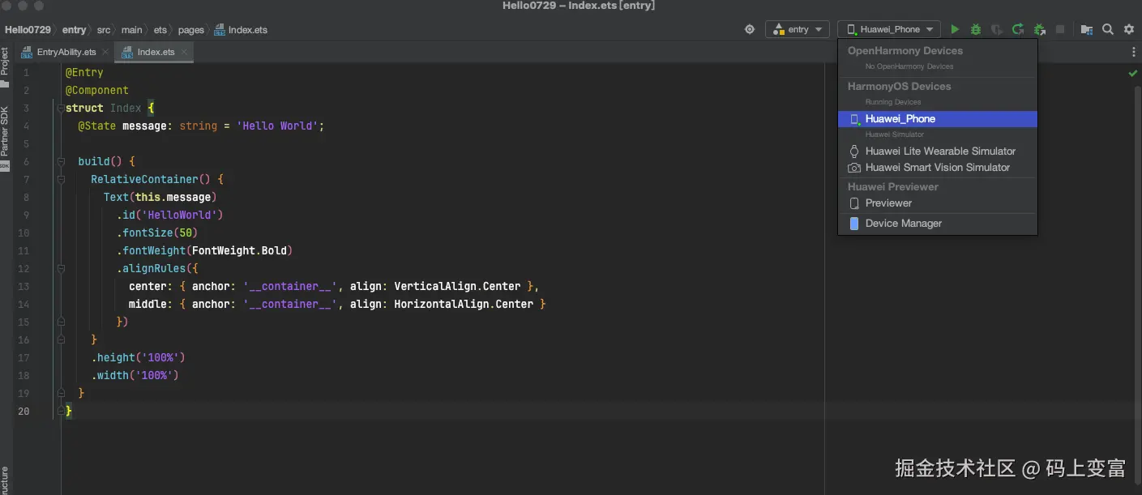1142x495 pixels.
Task: Close the Index.ets tab
Action: click(184, 52)
